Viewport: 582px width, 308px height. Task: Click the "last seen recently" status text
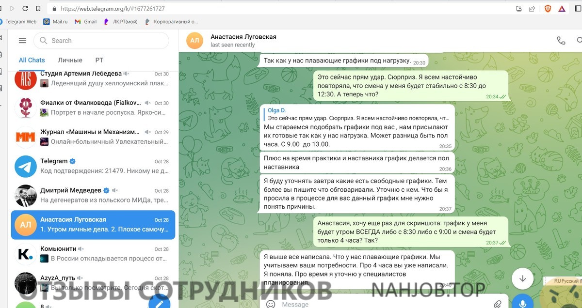233,45
